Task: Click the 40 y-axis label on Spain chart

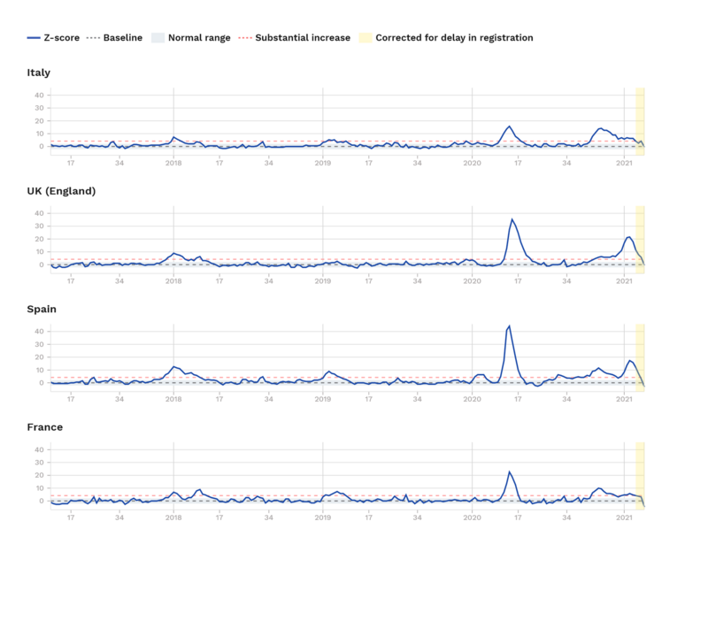Action: pos(39,332)
